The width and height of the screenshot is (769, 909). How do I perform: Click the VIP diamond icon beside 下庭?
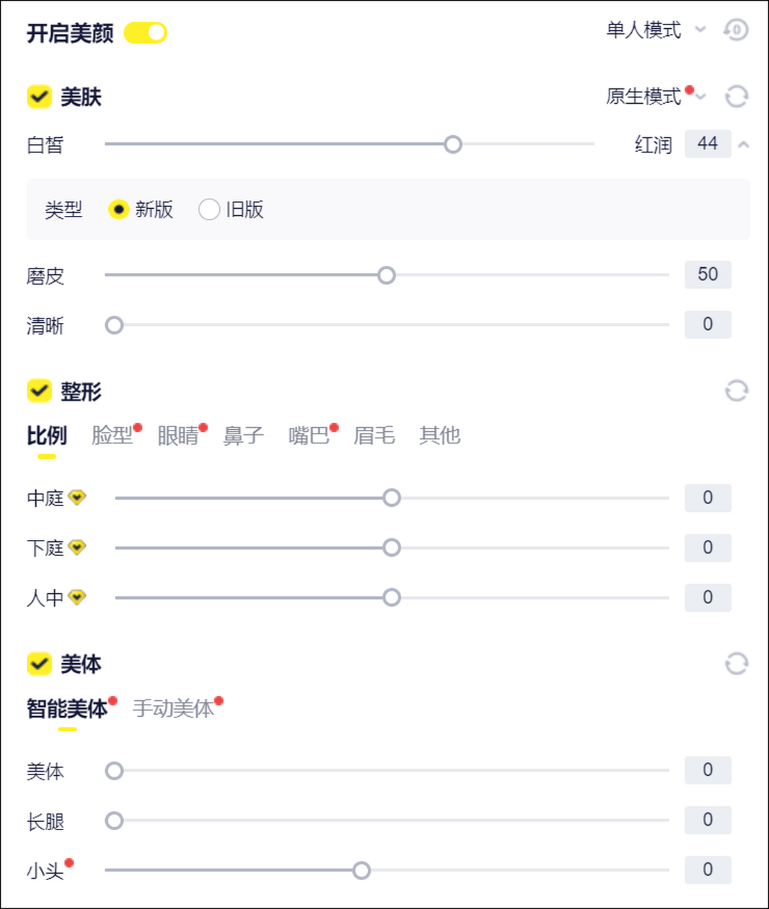[x=77, y=548]
